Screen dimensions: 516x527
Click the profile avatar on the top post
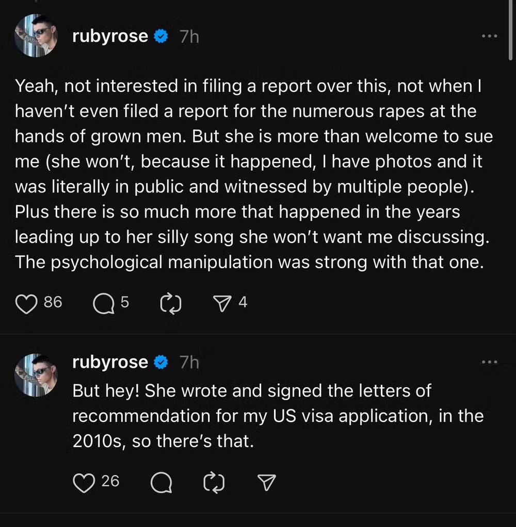click(x=36, y=36)
